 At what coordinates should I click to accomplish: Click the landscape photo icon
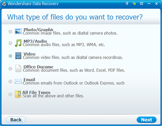click(18, 31)
